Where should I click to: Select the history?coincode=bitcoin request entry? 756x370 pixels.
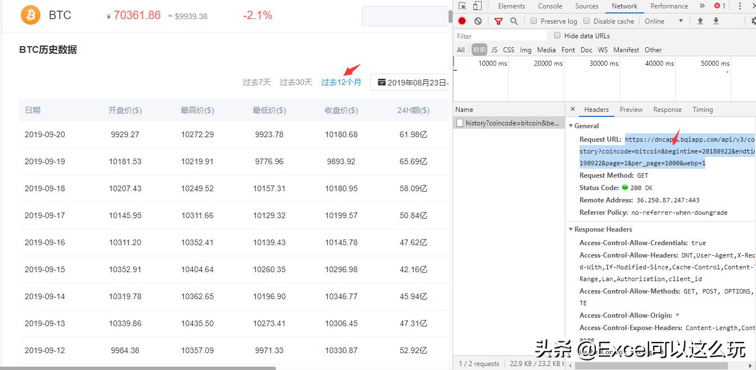point(509,122)
